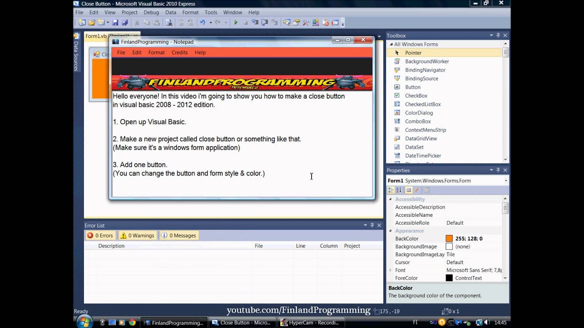Image resolution: width=584 pixels, height=328 pixels.
Task: Collapse the All Windows Forms group
Action: point(390,44)
